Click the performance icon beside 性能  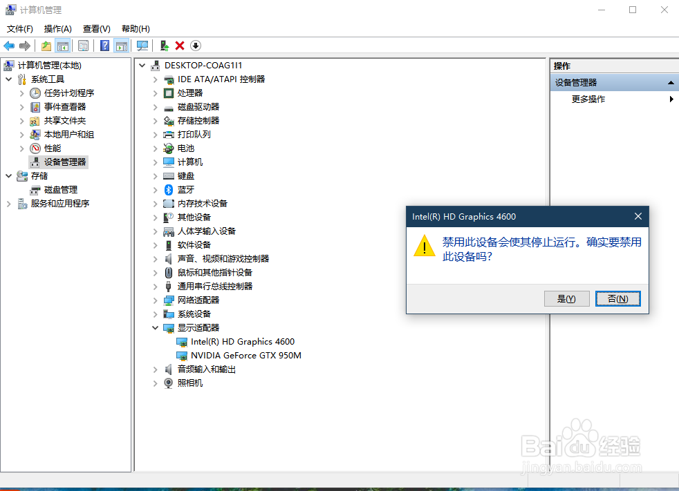(35, 148)
